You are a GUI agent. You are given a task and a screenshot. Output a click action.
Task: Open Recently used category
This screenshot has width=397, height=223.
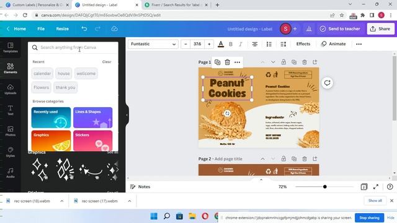[51, 118]
